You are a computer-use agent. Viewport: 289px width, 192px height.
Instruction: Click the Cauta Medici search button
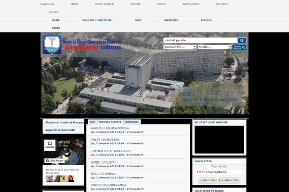click(239, 47)
